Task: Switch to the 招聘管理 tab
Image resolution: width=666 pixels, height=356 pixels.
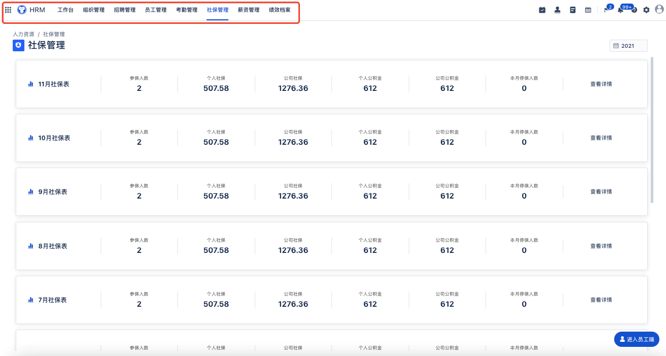Action: click(125, 10)
